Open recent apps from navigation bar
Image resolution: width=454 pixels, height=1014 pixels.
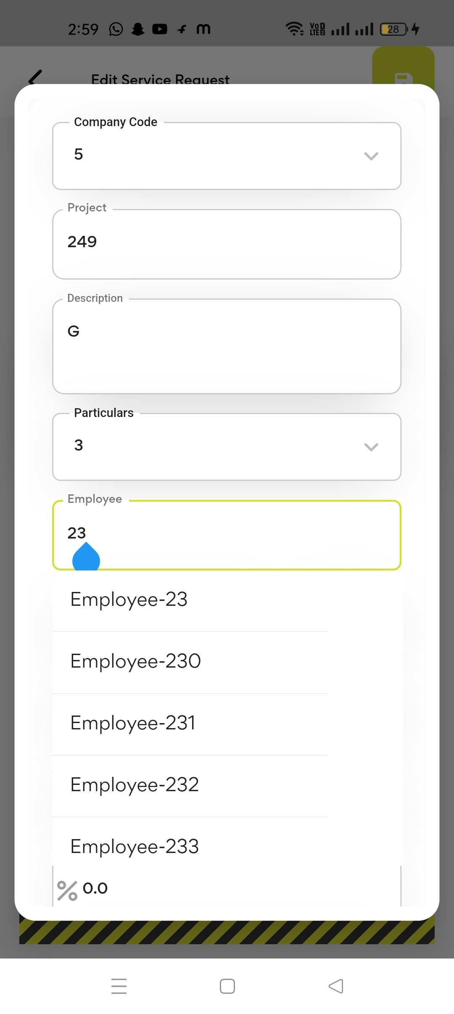coord(119,986)
